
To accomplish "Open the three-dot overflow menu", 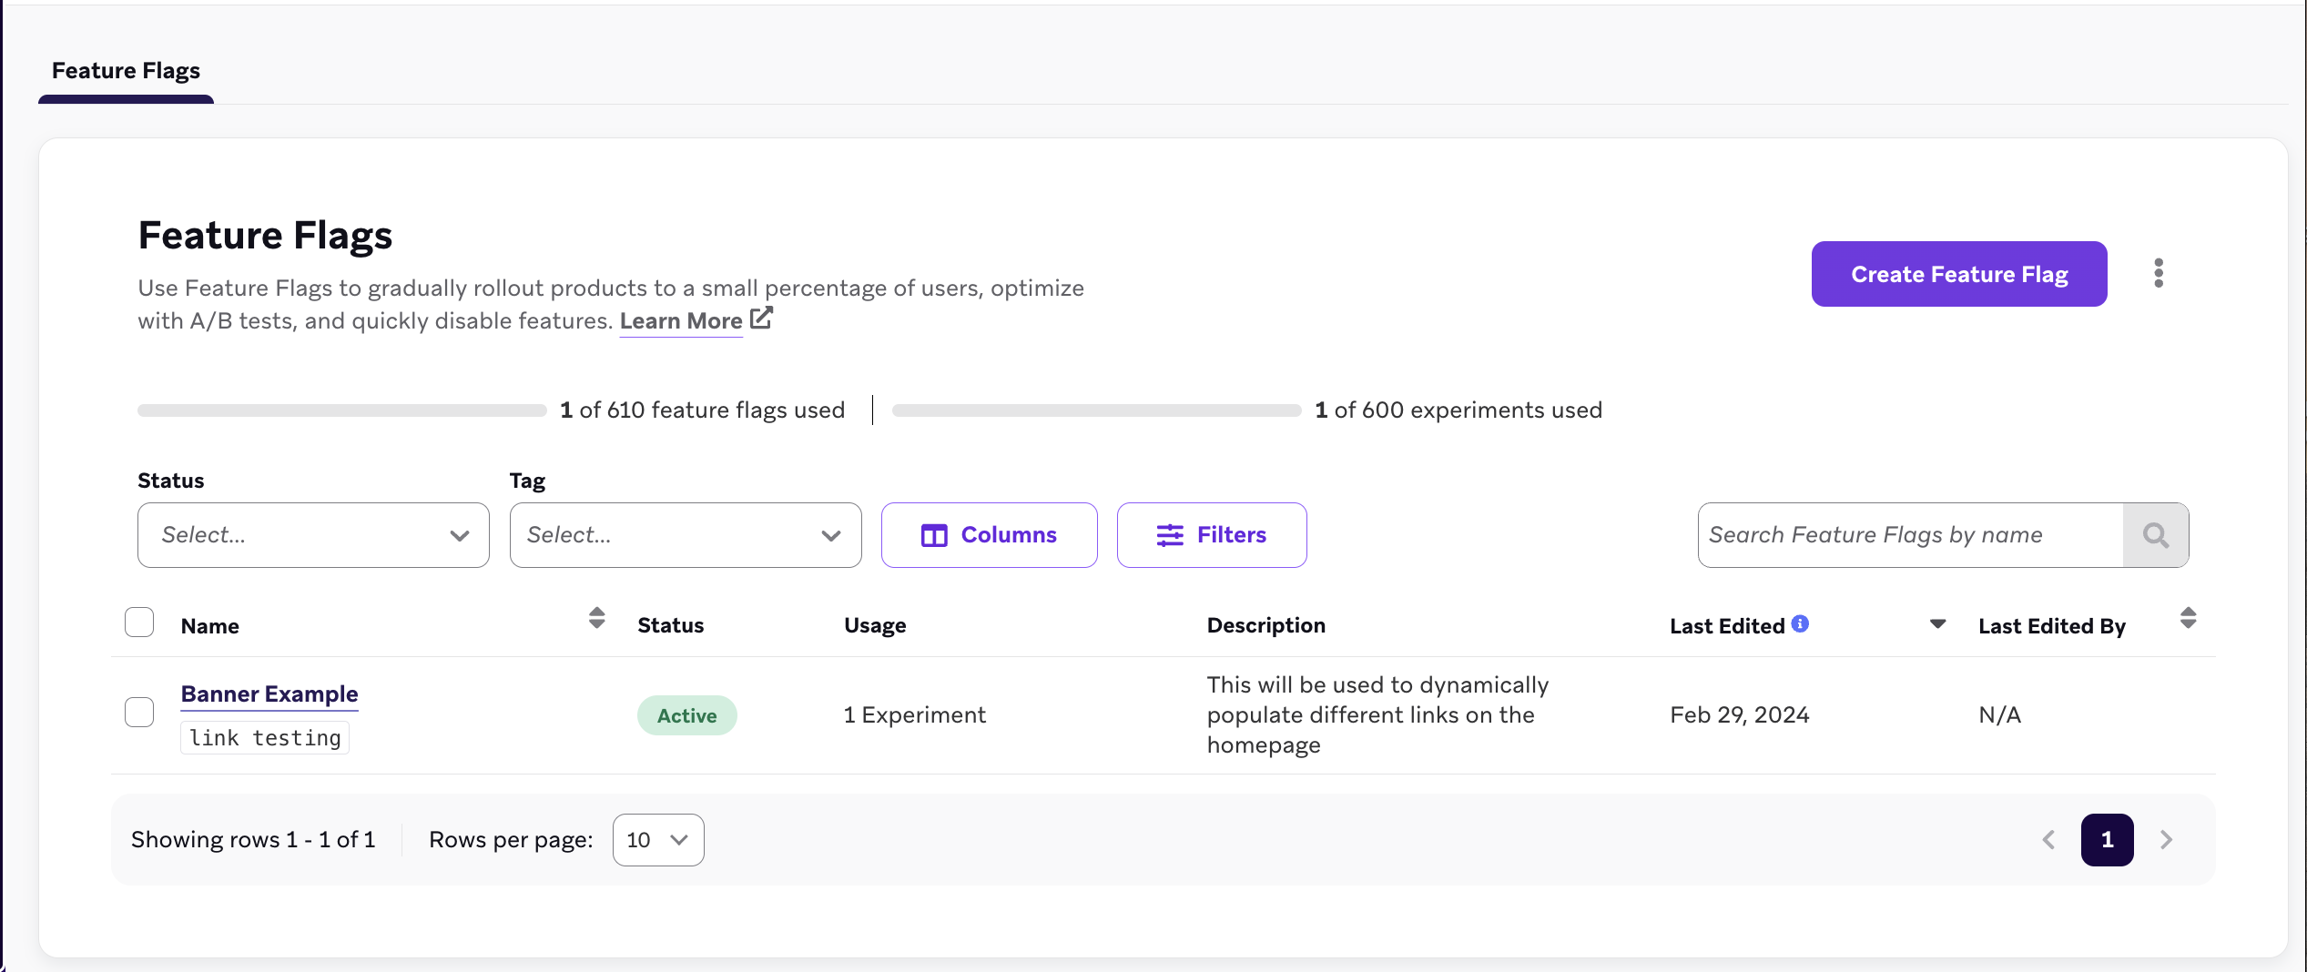I will [x=2158, y=273].
